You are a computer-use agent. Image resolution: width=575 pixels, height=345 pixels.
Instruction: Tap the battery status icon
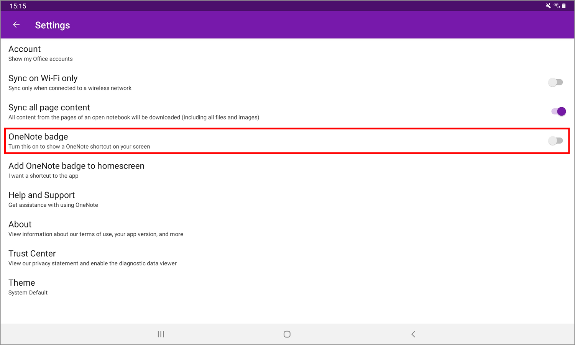click(563, 6)
